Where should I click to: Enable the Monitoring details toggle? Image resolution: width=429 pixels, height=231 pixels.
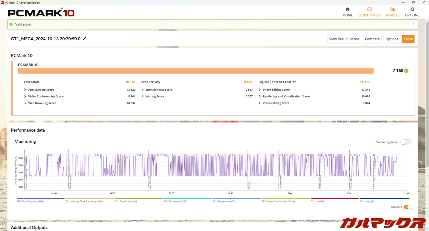click(405, 142)
